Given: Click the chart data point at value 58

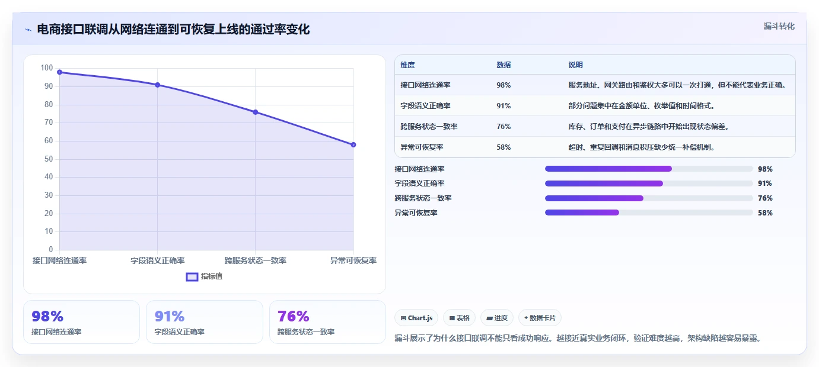Looking at the screenshot, I should [353, 144].
